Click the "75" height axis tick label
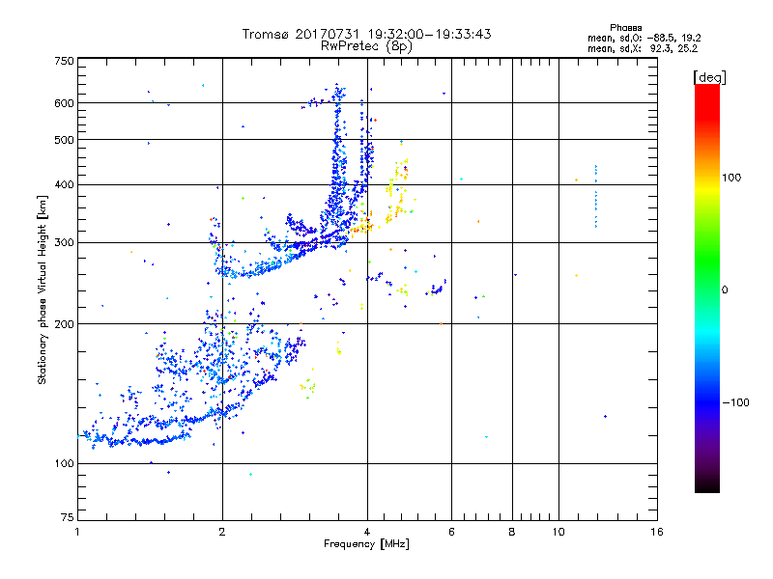Image resolution: width=773 pixels, height=579 pixels. click(x=67, y=517)
